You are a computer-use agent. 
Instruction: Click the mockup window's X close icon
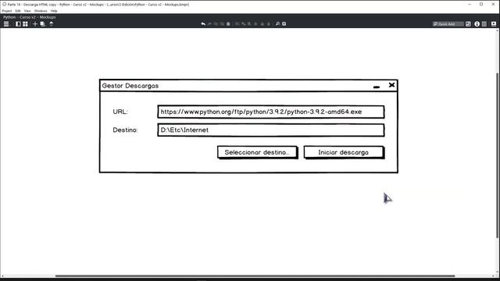391,85
